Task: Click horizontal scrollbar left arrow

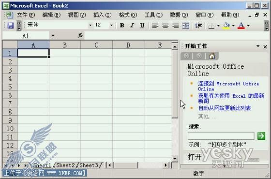Action: tap(109, 165)
